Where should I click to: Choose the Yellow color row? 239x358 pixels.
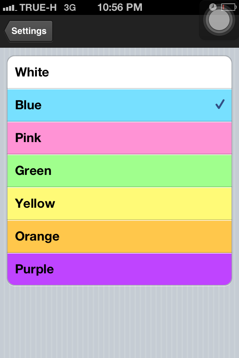point(119,204)
